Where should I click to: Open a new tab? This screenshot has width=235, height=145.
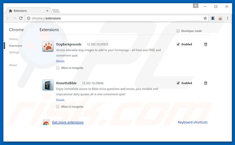56,11
